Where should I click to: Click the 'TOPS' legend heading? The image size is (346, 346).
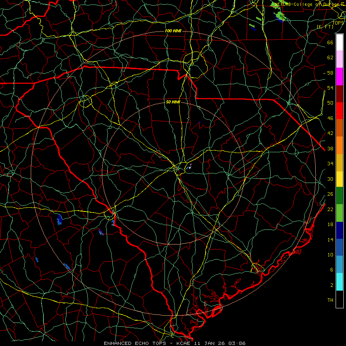[338, 23]
